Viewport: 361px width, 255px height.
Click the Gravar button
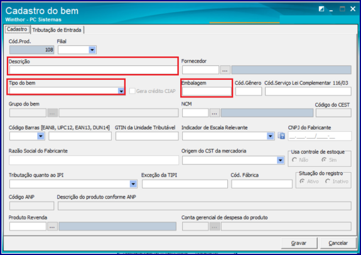[x=299, y=243]
